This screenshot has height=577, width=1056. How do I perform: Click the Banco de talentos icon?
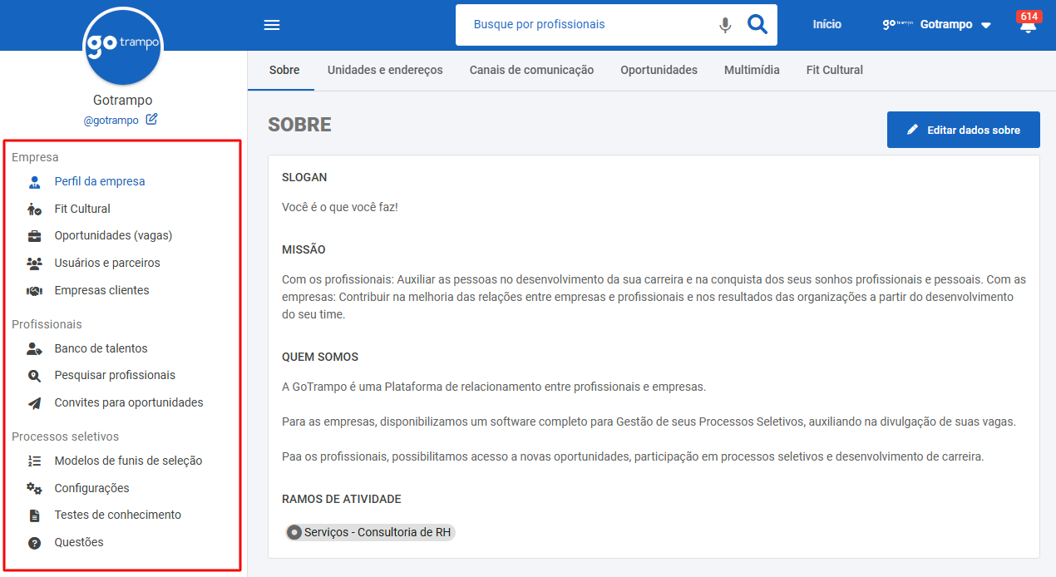pyautogui.click(x=34, y=348)
